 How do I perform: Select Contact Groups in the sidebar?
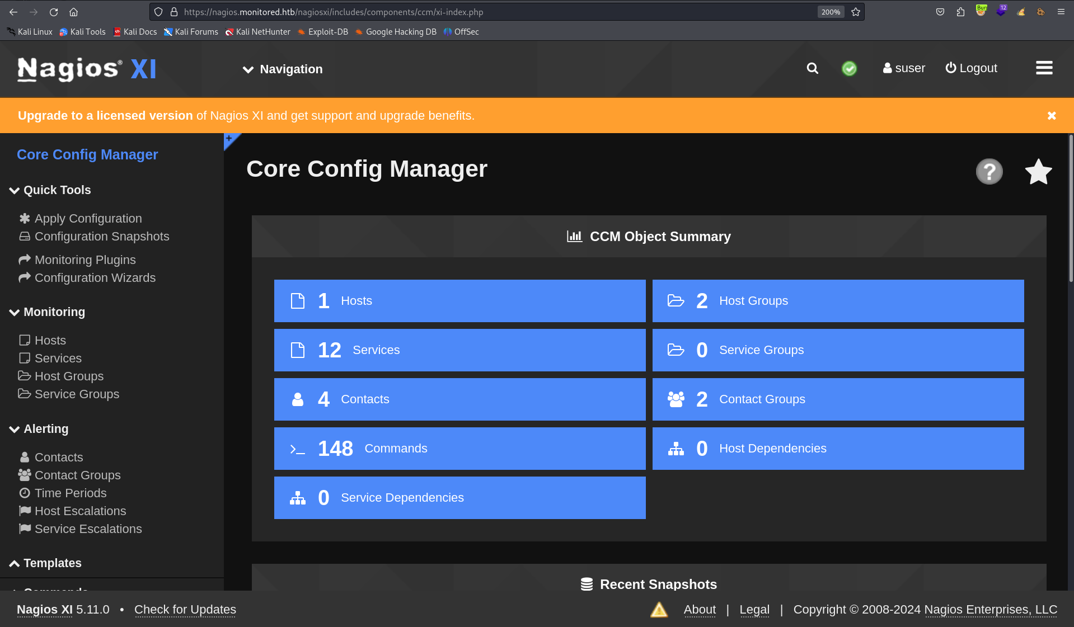(x=69, y=475)
